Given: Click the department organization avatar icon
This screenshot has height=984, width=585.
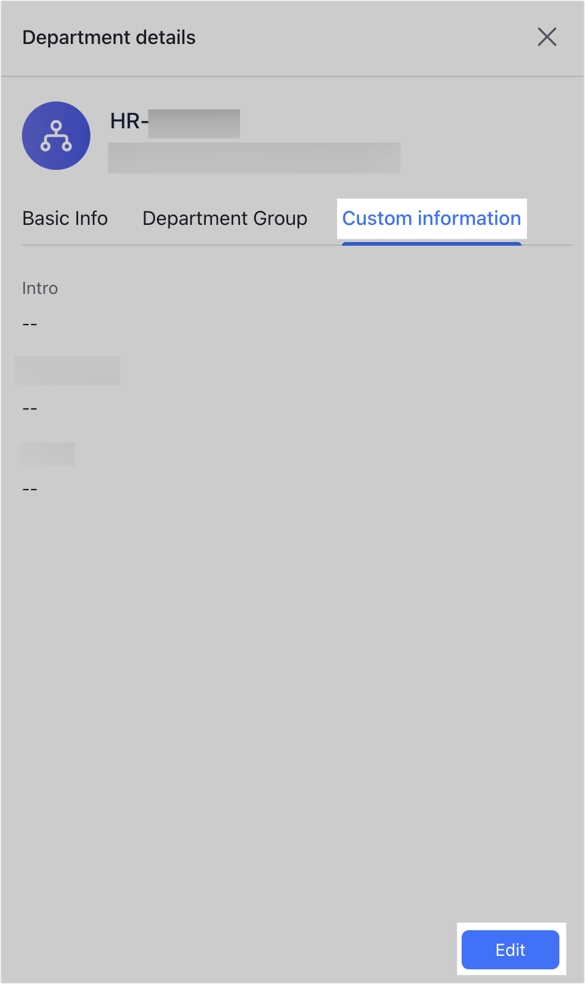Looking at the screenshot, I should pos(56,136).
